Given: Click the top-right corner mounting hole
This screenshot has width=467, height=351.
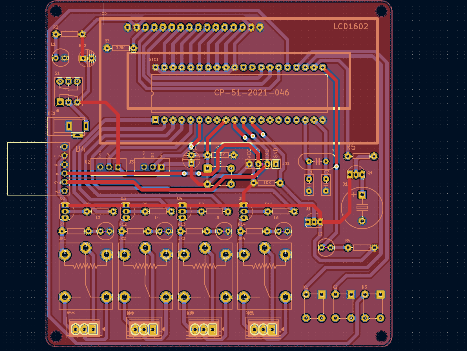Looking at the screenshot, I should (382, 11).
